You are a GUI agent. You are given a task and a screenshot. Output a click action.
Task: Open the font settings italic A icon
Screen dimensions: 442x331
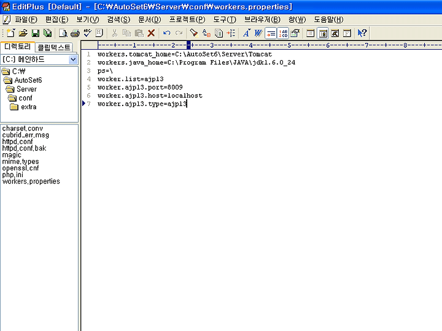[x=246, y=33]
